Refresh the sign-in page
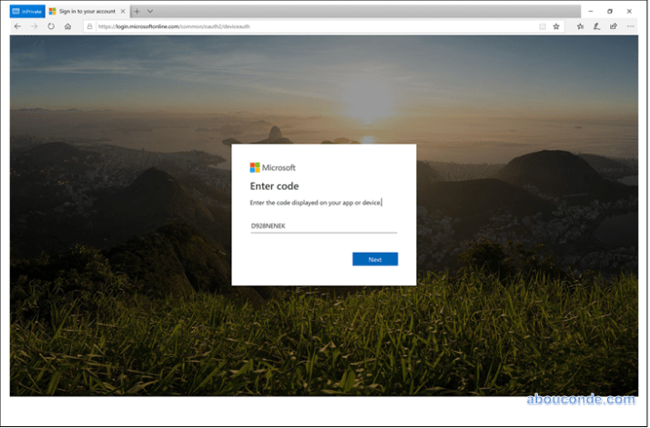Image resolution: width=650 pixels, height=428 pixels. (51, 26)
